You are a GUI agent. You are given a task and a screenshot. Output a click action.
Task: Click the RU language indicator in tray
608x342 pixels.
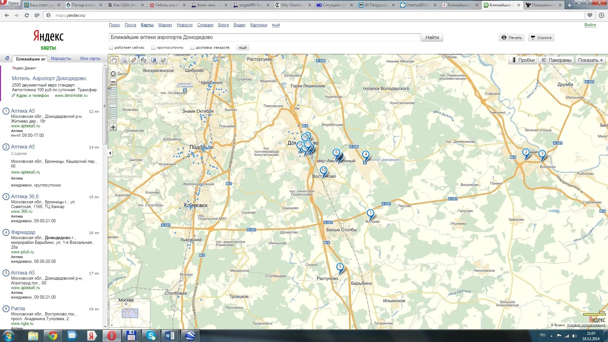click(543, 335)
